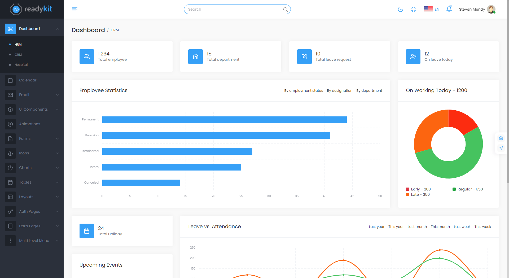Click the Total employee icon tile

(x=87, y=57)
